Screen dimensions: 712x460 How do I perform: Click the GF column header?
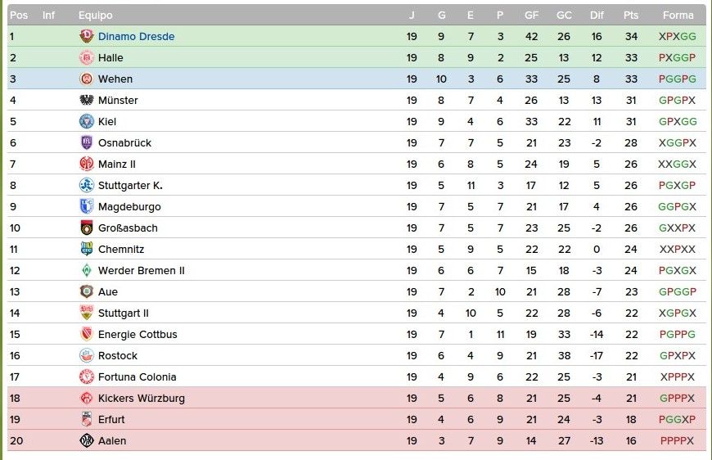point(531,15)
